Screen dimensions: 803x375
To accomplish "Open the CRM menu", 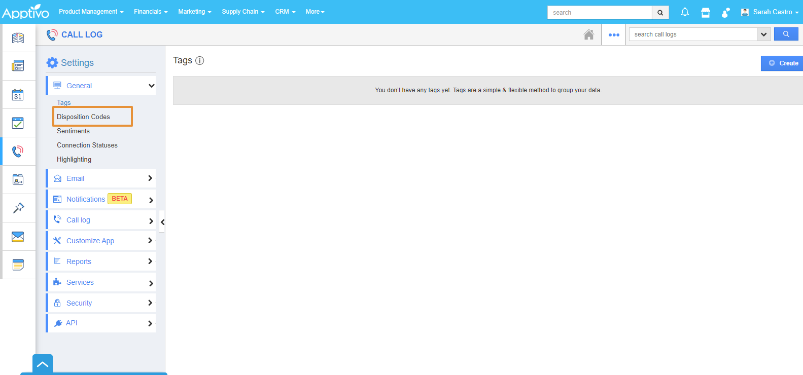I will (x=285, y=12).
